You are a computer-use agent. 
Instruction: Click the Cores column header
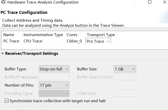pos(72,35)
